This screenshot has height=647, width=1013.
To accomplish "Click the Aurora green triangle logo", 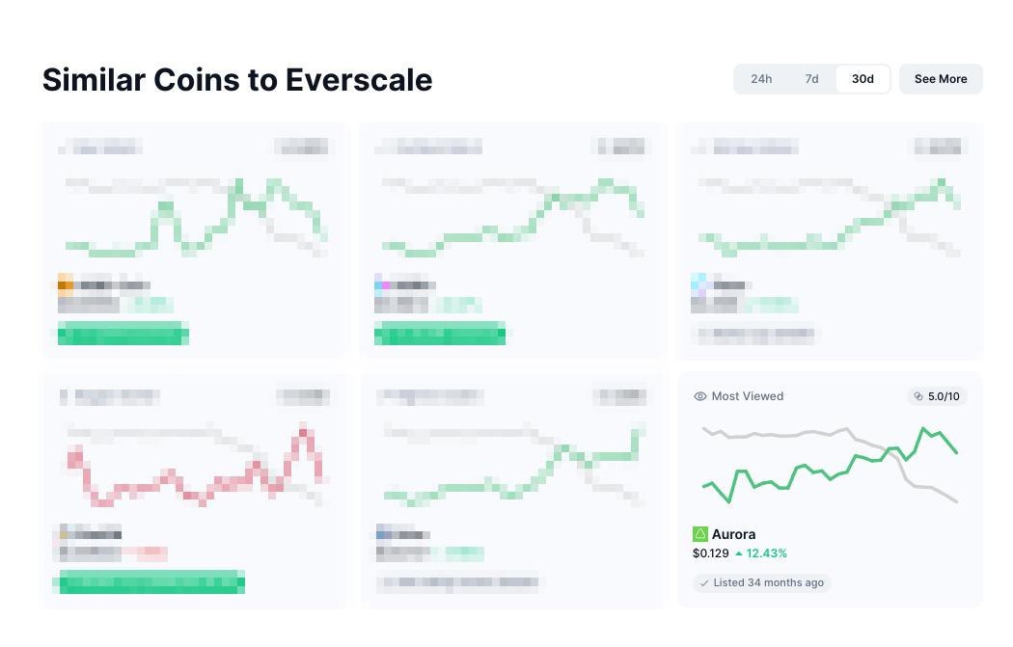I will (x=700, y=534).
